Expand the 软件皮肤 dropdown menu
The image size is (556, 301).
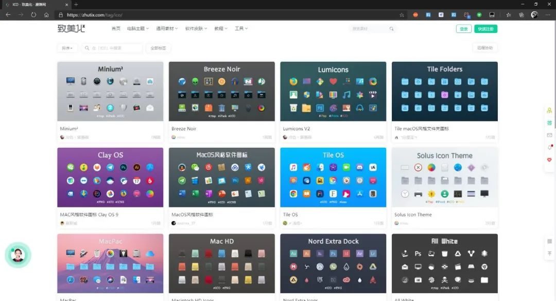point(196,29)
